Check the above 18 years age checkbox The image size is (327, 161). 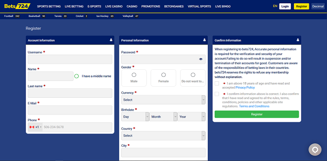[x=217, y=83]
